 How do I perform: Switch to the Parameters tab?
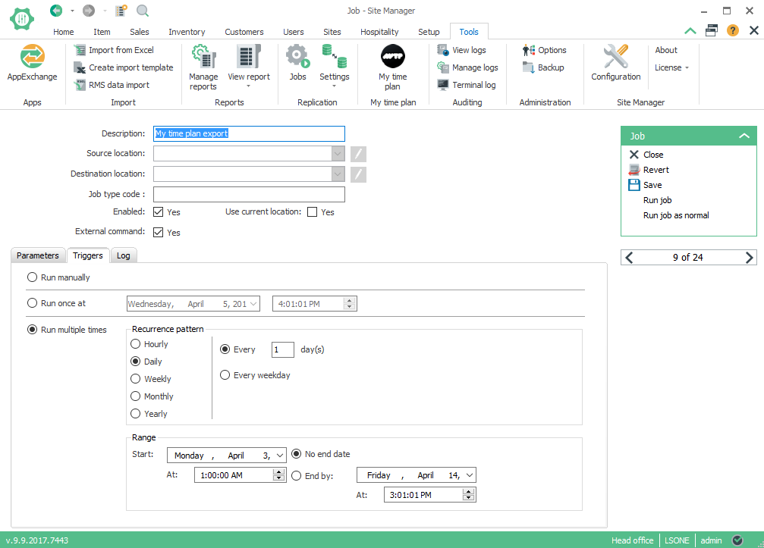(38, 255)
